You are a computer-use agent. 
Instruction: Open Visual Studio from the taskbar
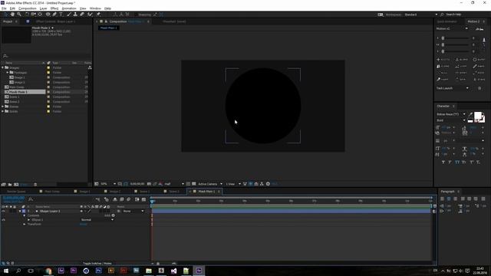coord(174,271)
